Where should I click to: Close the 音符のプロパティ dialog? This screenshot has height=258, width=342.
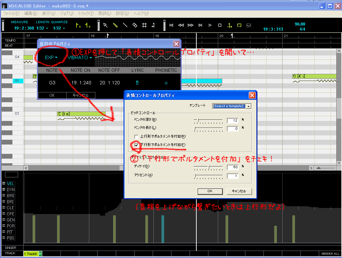[x=176, y=44]
